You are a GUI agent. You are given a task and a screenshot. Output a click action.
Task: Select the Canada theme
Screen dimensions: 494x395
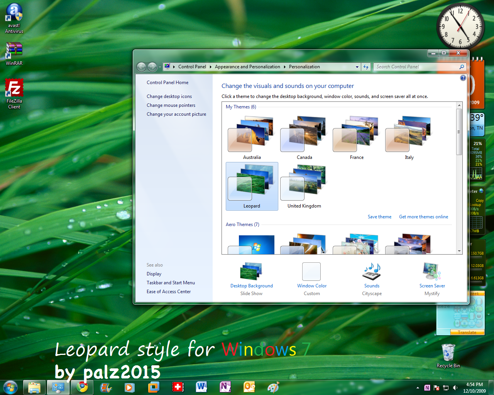(x=305, y=137)
